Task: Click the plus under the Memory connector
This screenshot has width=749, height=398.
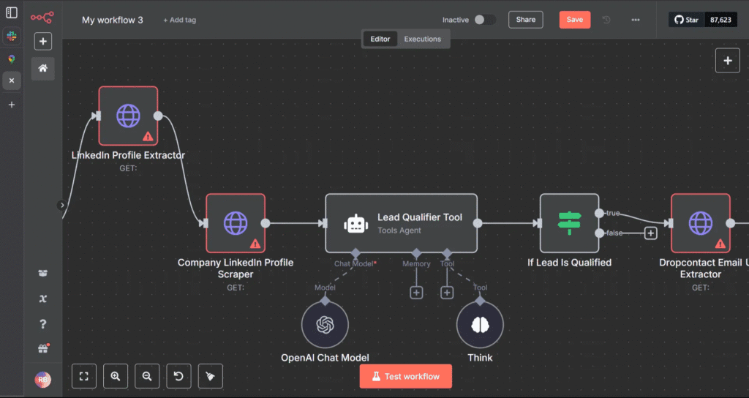Action: pyautogui.click(x=416, y=293)
